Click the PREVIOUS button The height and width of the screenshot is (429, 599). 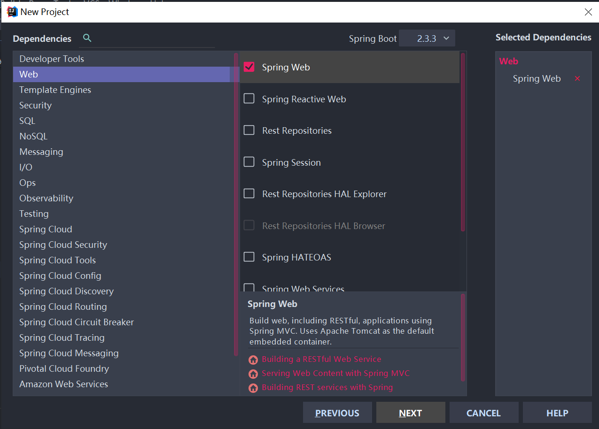pyautogui.click(x=337, y=413)
